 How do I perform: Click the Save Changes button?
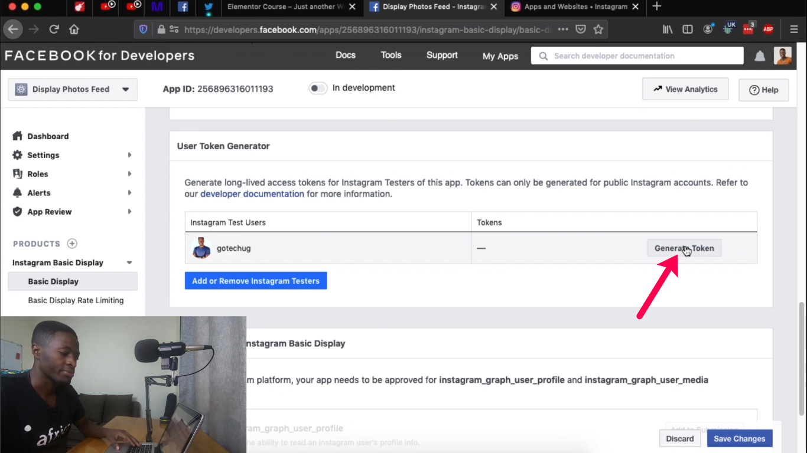(740, 439)
